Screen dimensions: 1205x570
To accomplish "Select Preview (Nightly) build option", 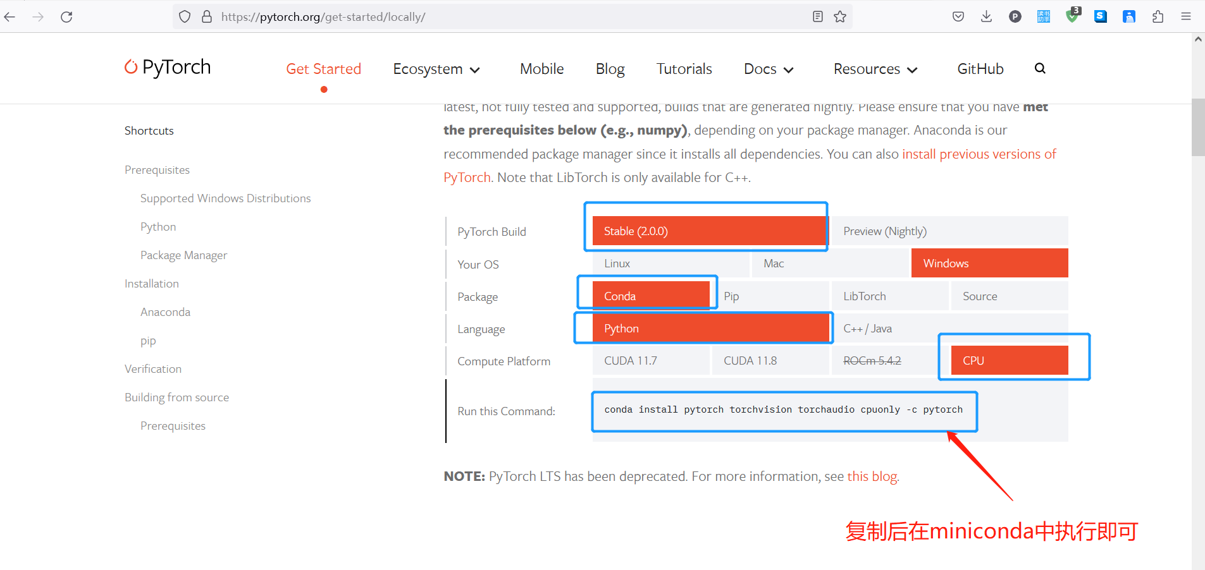I will tap(949, 231).
